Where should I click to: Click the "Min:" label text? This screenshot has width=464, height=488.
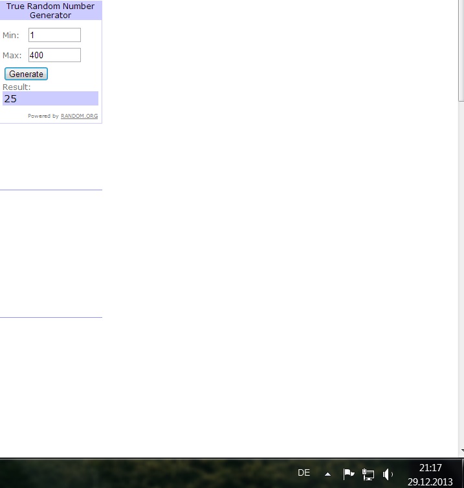(11, 36)
